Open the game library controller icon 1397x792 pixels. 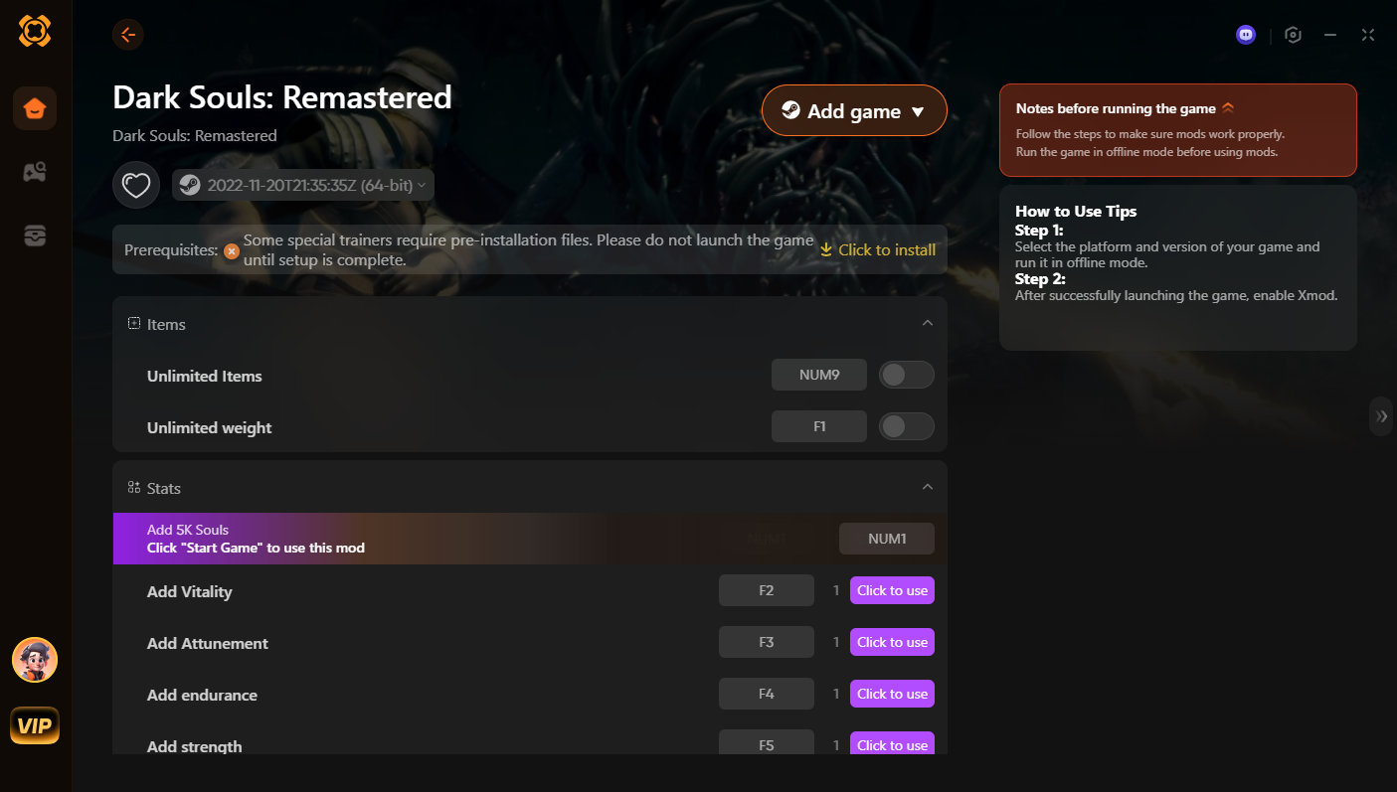pos(35,172)
